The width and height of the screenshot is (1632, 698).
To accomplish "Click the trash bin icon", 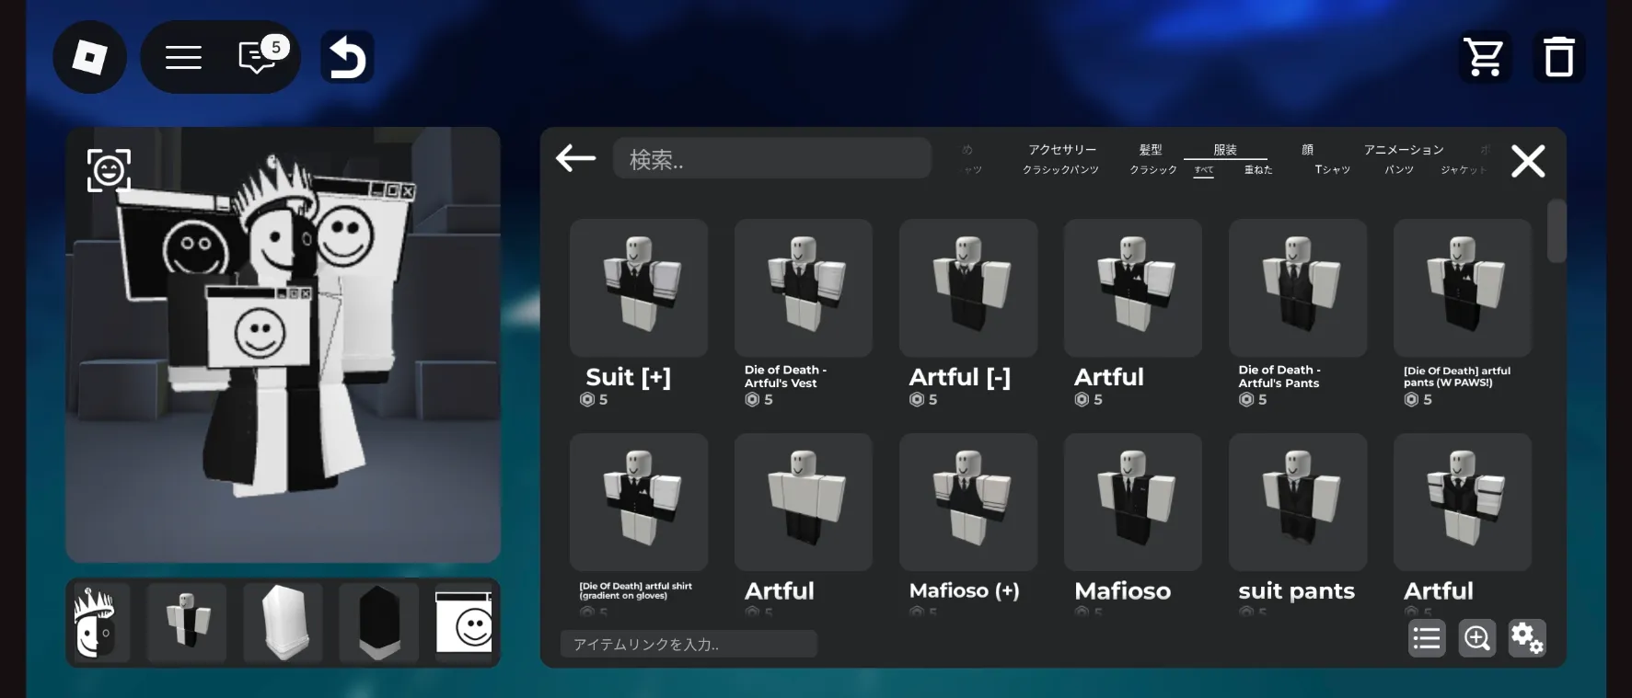I will 1558,57.
